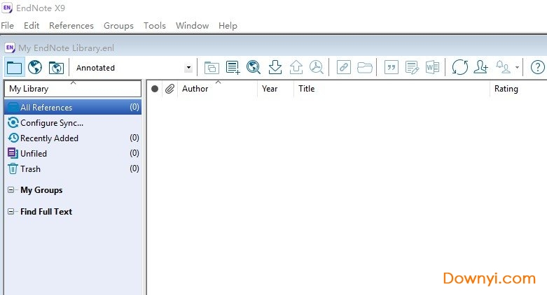This screenshot has height=295, width=547.
Task: Click the My EndNote Library.enl window title
Action: click(67, 48)
